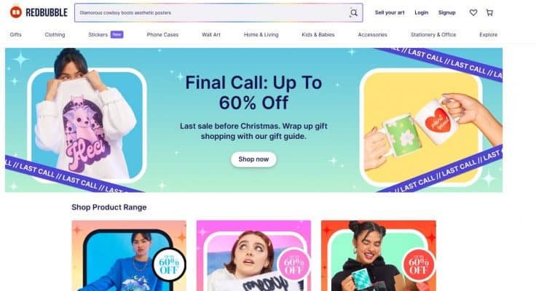Open the shopping cart icon
Viewport: 536px width, 291px height.
(489, 12)
